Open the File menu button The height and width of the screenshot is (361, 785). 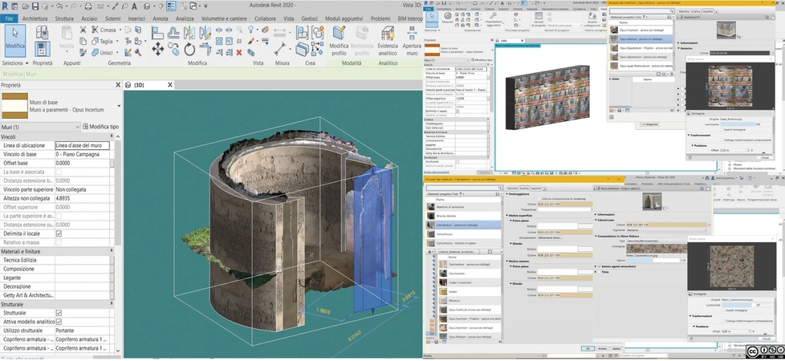(x=10, y=18)
